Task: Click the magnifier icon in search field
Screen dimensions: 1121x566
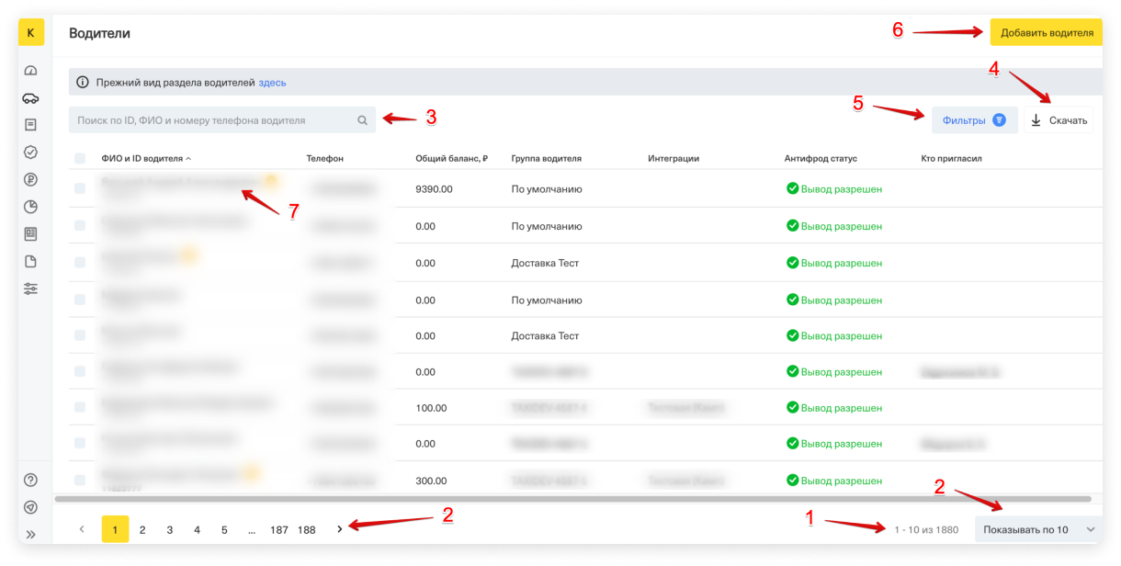Action: coord(362,120)
